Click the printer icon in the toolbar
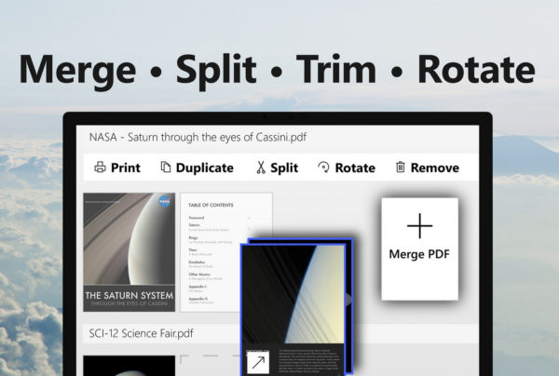 tap(100, 168)
